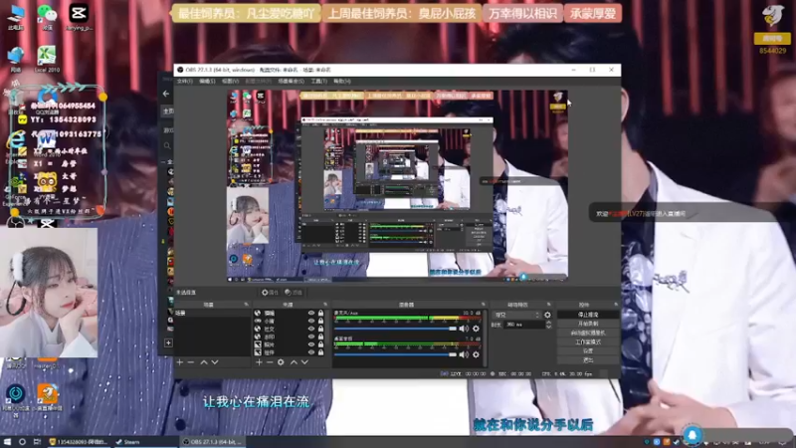Move the source down in the Sources list
The width and height of the screenshot is (796, 448).
point(304,362)
